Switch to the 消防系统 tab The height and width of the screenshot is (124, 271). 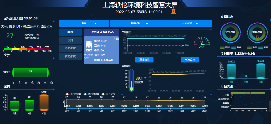tap(70, 48)
